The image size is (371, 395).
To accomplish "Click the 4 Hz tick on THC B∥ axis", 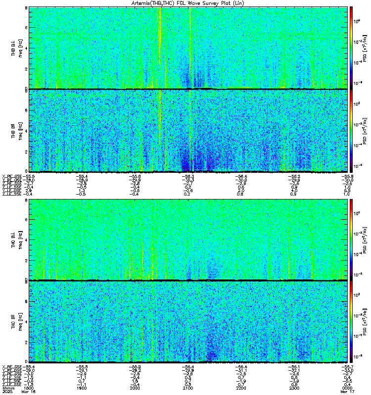I will (26, 322).
